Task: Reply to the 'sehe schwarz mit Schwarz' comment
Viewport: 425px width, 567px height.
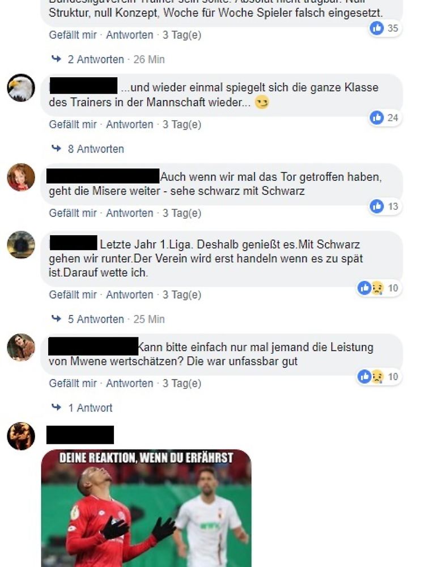Action: [129, 213]
